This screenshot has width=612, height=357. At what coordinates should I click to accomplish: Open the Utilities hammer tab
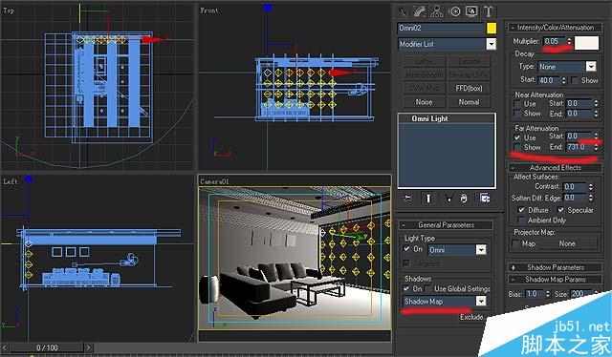(489, 10)
